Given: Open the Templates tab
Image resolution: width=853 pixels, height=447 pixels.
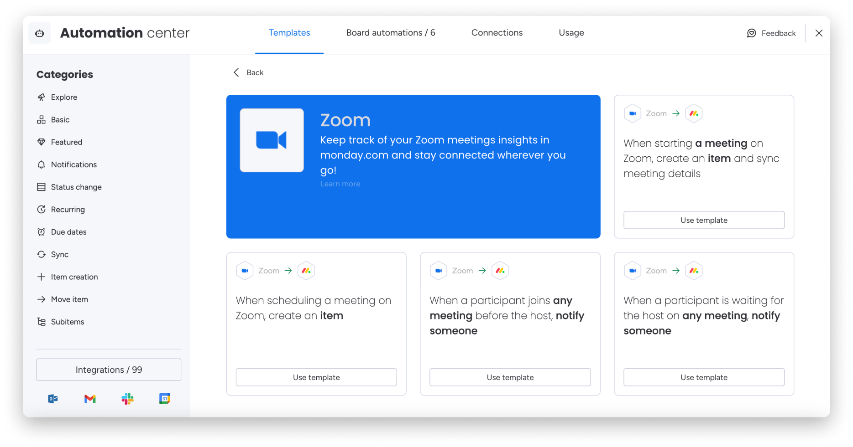Looking at the screenshot, I should (x=289, y=33).
